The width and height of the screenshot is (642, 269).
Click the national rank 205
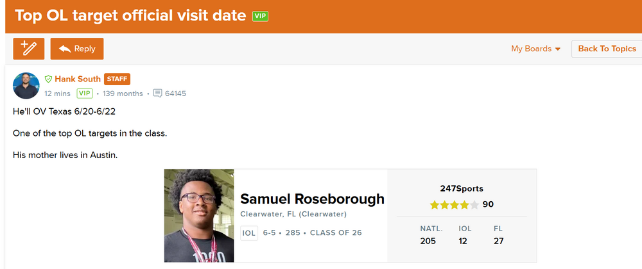tap(428, 241)
